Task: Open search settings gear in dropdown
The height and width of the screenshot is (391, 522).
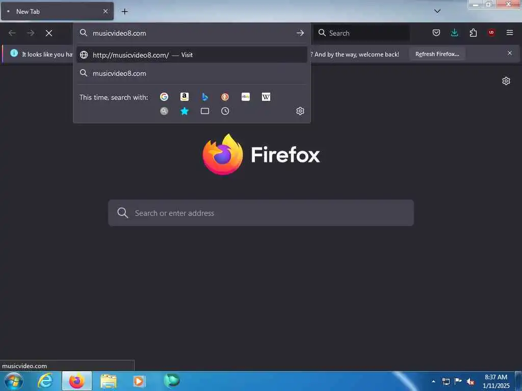Action: pos(300,111)
